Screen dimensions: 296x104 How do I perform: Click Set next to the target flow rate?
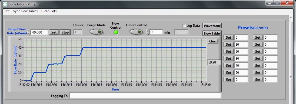point(54,32)
